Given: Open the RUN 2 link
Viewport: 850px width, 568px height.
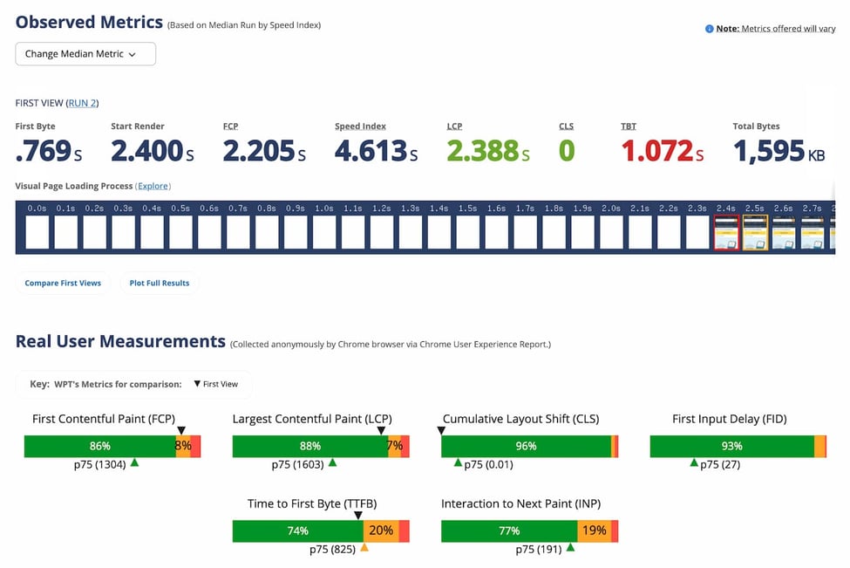Looking at the screenshot, I should tap(83, 103).
